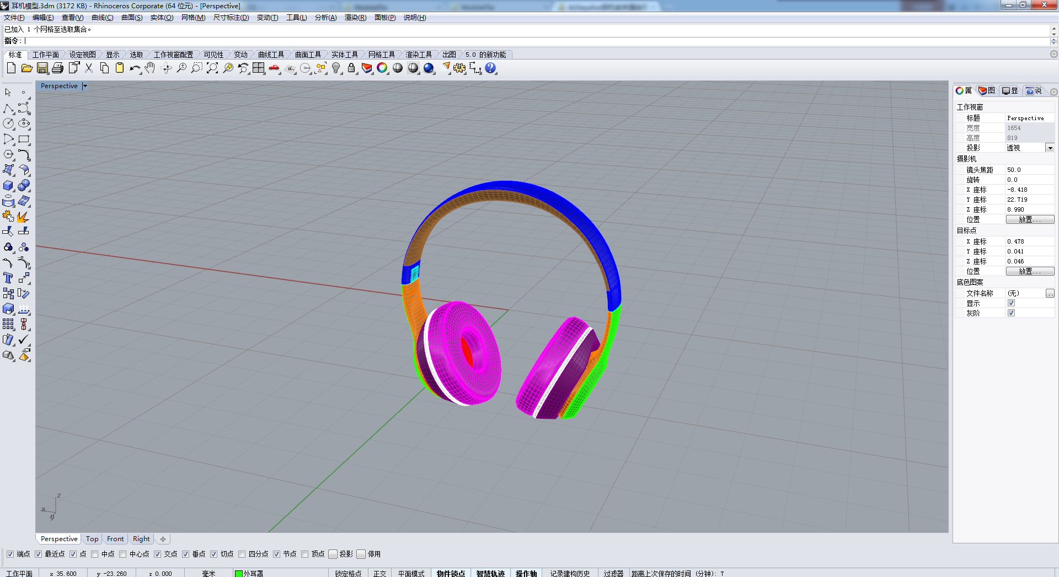Open a file with the folder icon
Image resolution: width=1059 pixels, height=577 pixels.
[x=26, y=68]
